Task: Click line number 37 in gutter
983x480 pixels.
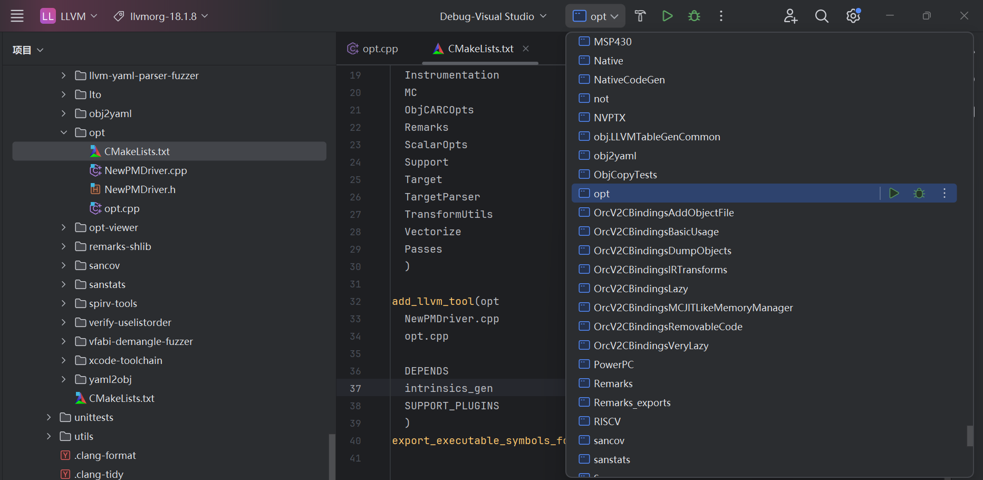Action: 355,388
